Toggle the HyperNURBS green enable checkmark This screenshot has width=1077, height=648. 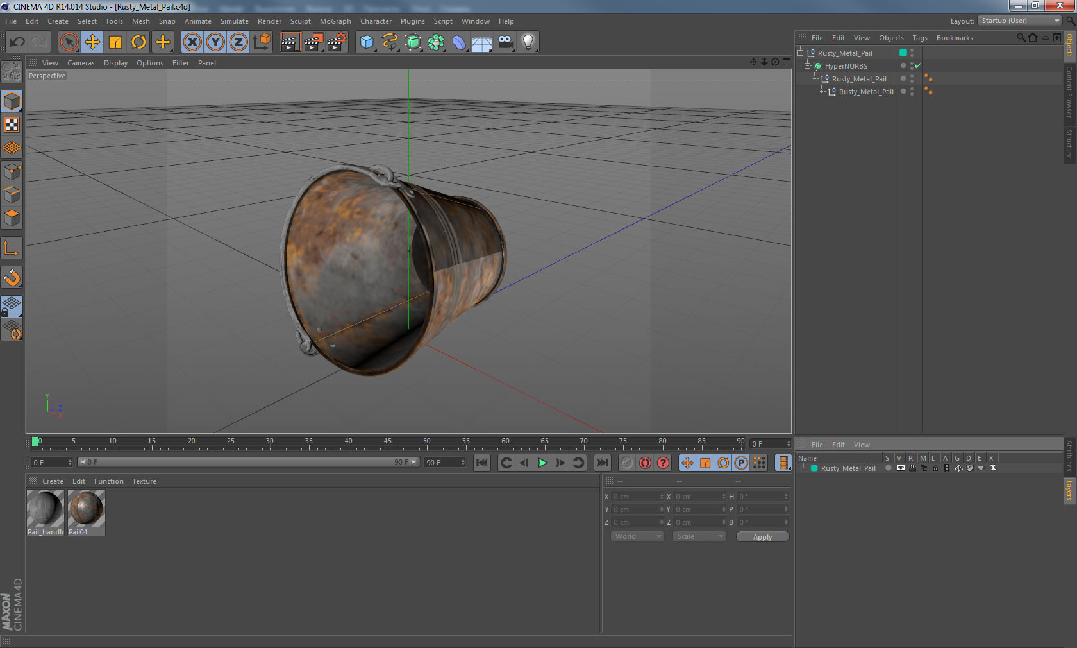[918, 65]
